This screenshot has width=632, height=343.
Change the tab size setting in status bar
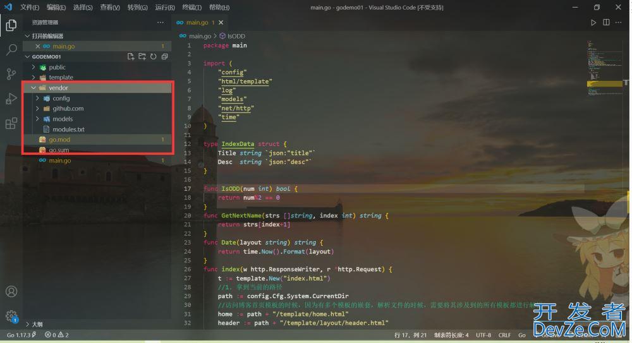(451, 335)
